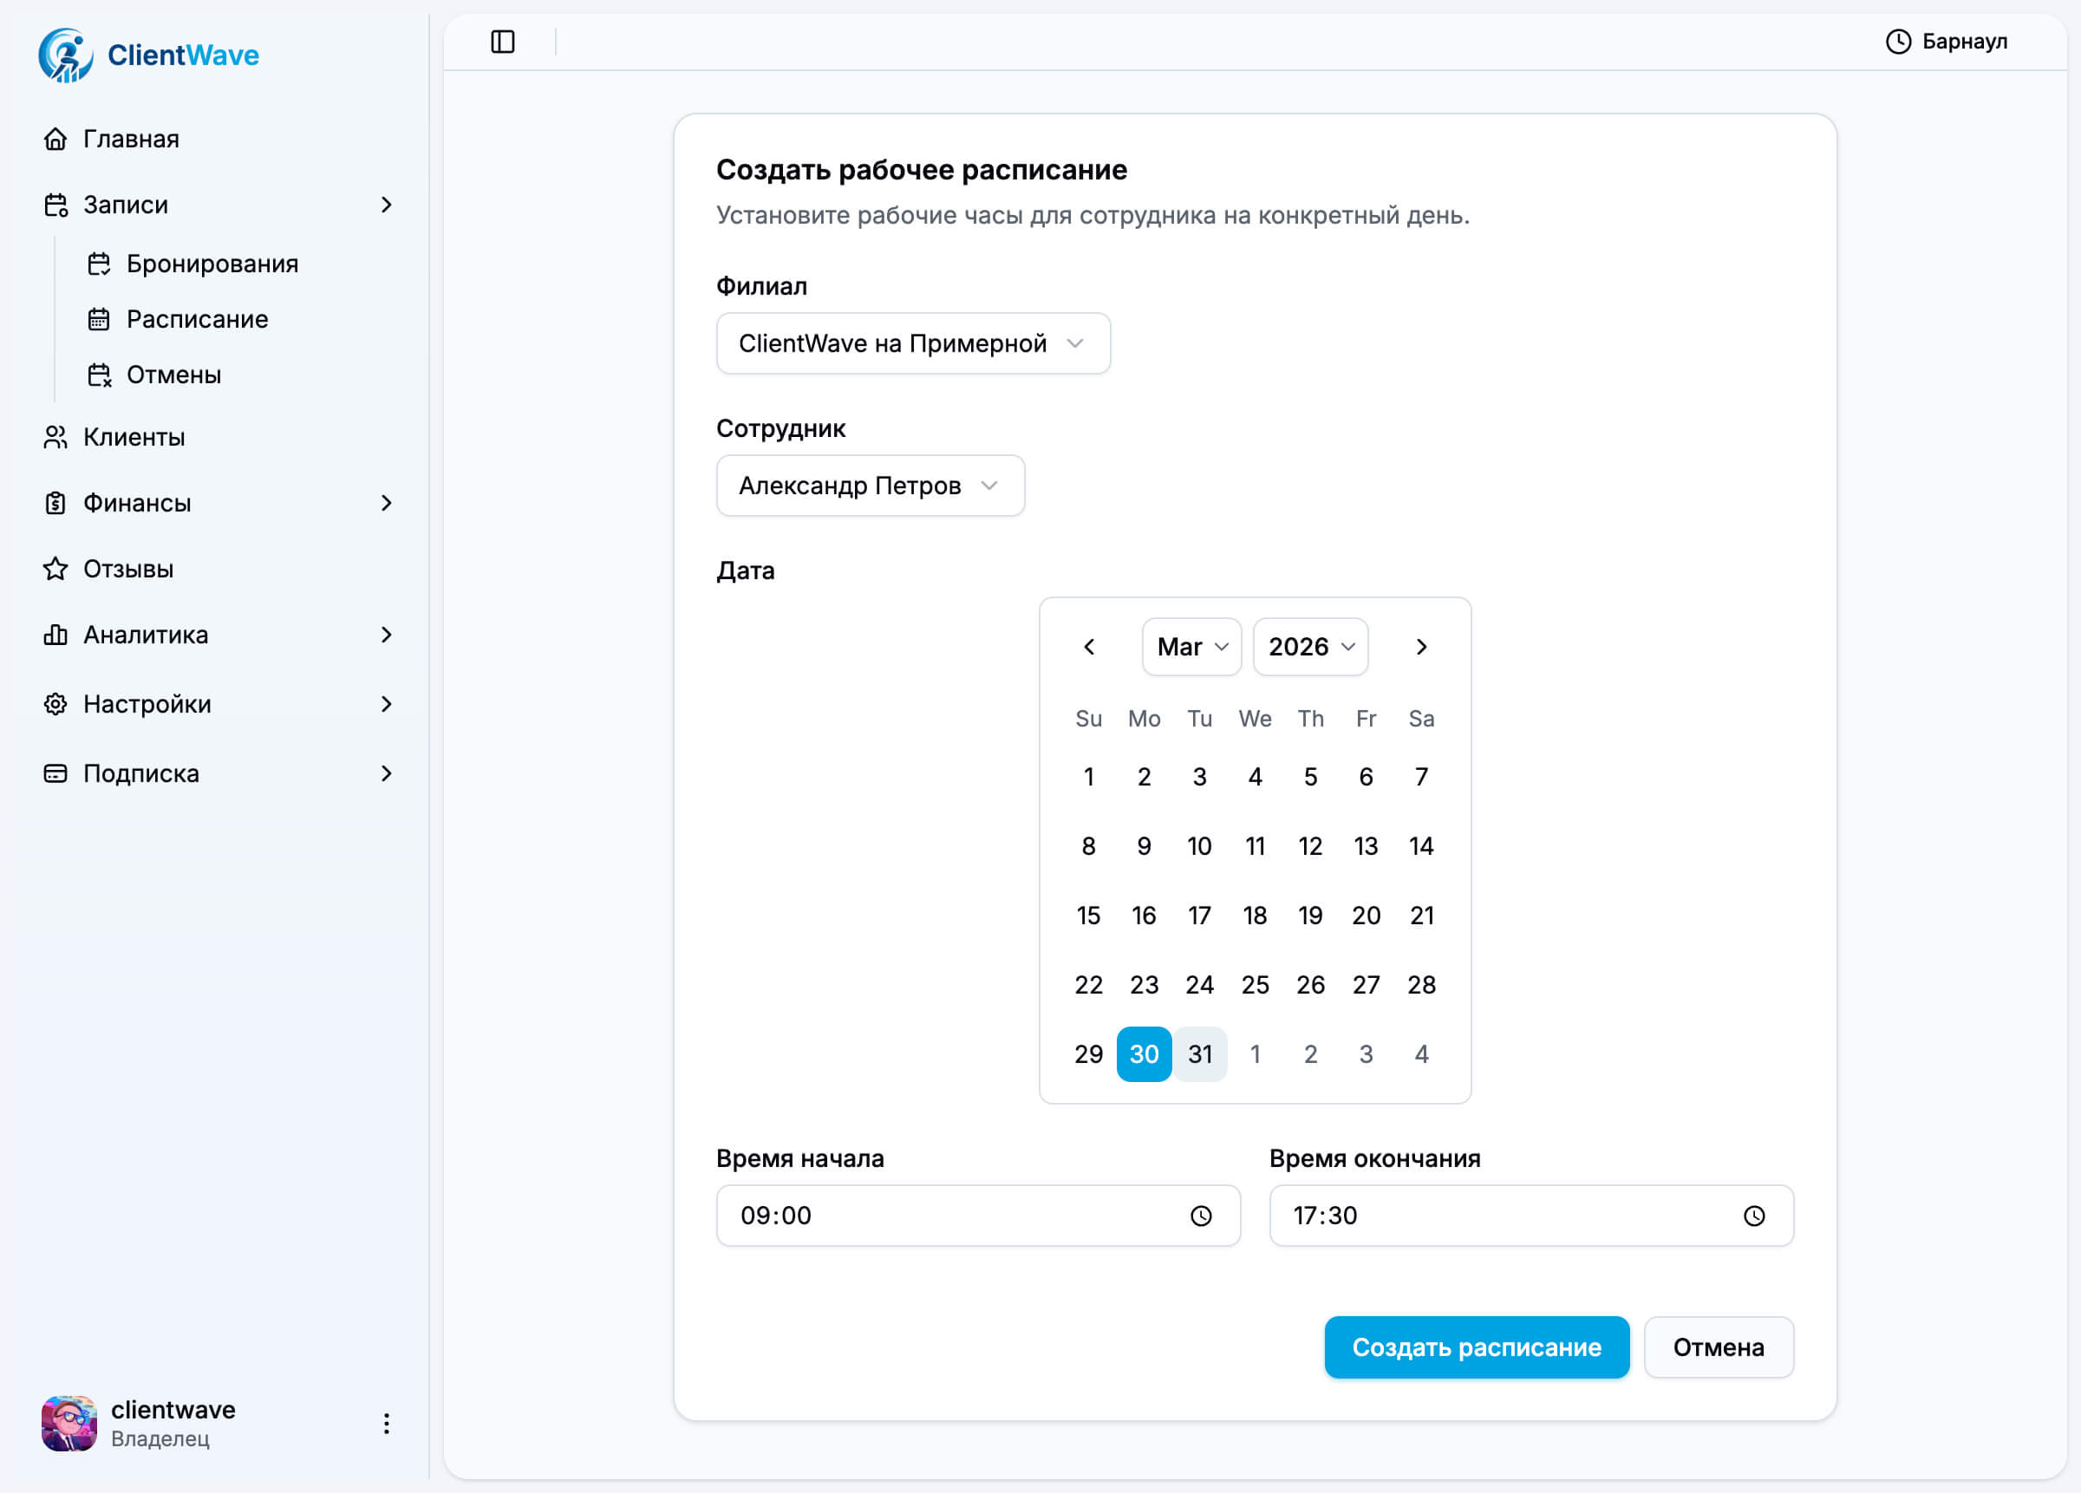Open the Филиал branch dropdown
This screenshot has width=2081, height=1493.
(913, 343)
